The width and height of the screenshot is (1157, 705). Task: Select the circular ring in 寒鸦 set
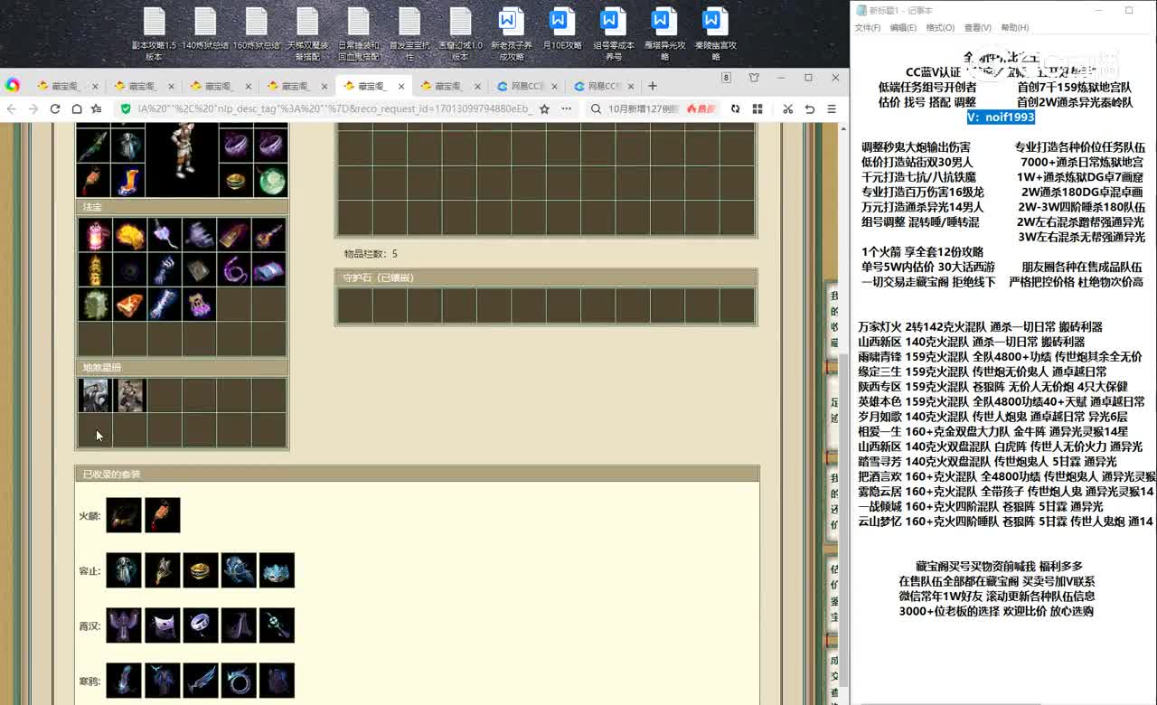[239, 681]
